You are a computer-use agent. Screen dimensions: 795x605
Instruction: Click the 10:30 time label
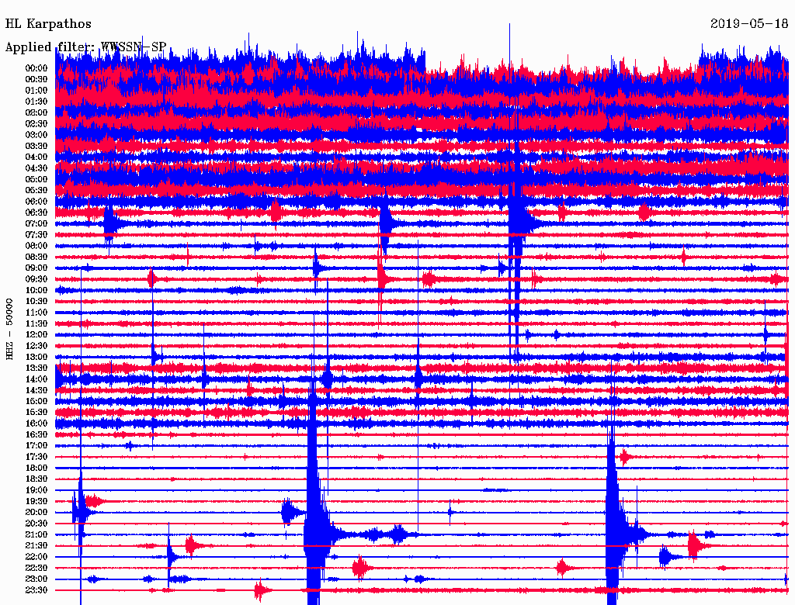point(36,301)
